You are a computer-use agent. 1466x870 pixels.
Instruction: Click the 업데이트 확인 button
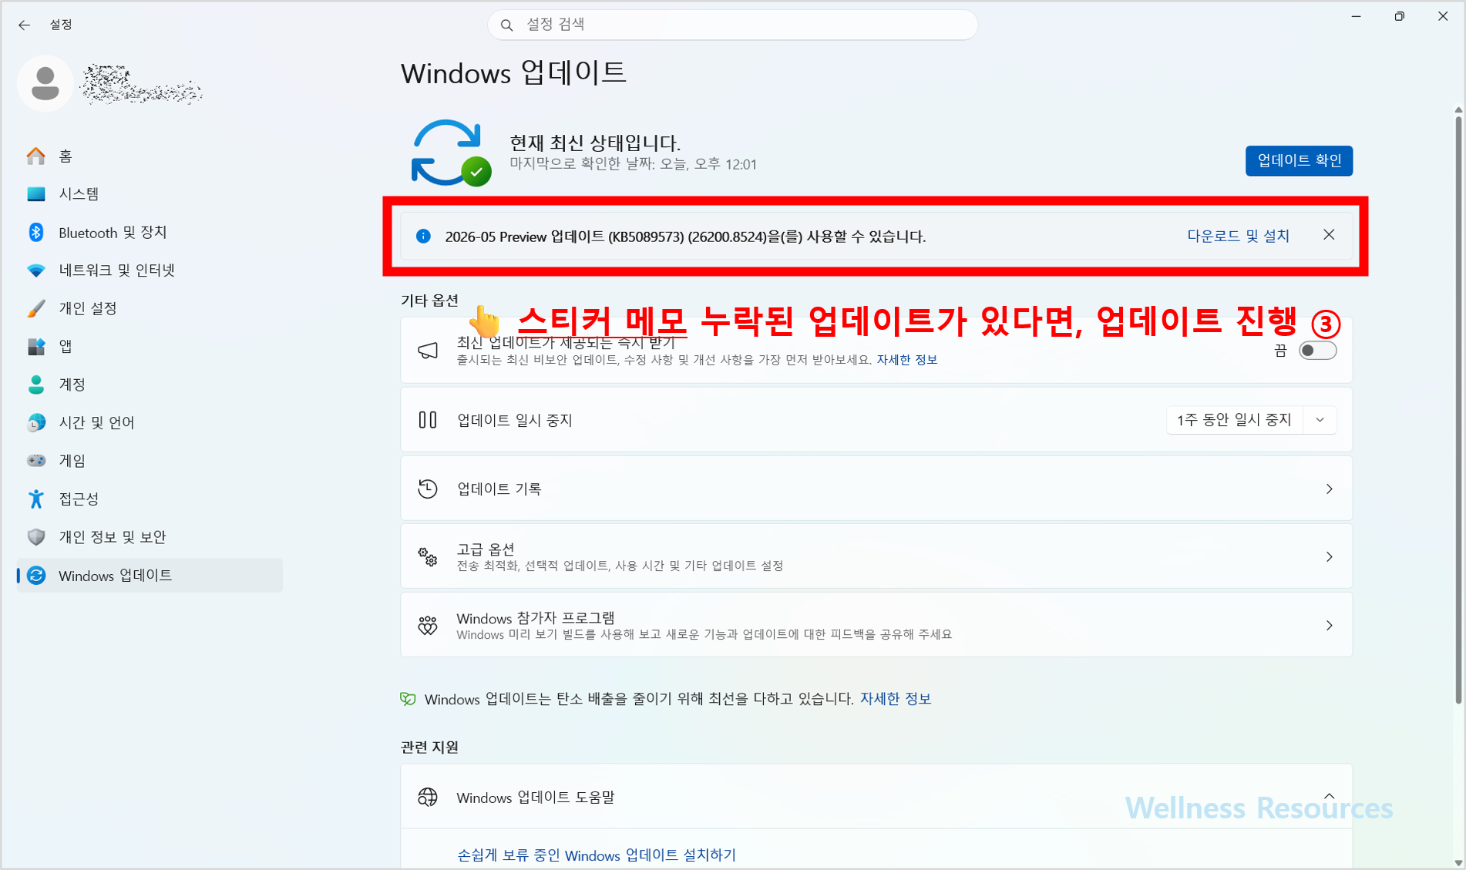click(1299, 160)
